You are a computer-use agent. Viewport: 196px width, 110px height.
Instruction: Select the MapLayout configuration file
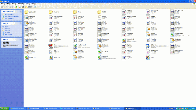tap(99, 46)
